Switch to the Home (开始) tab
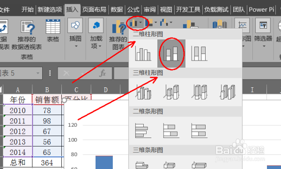This screenshot has height=169, width=281. tap(28, 9)
